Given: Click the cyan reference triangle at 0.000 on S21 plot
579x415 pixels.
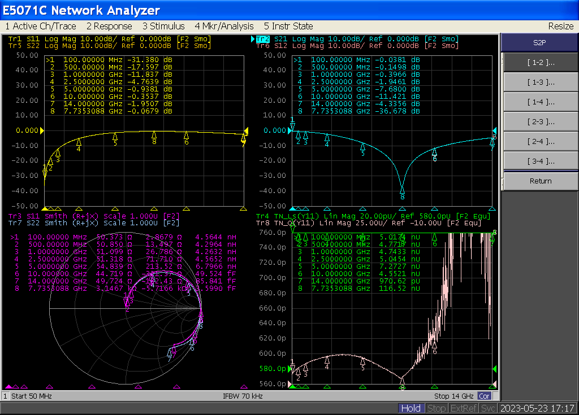Looking at the screenshot, I should [289, 130].
